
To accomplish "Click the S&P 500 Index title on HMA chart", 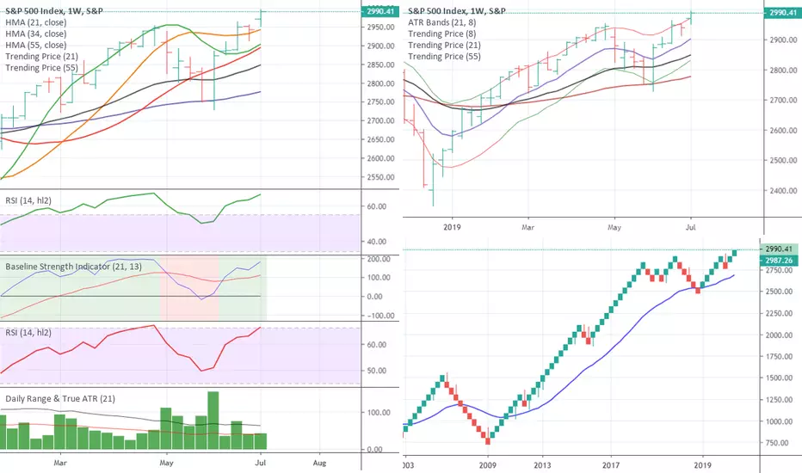I will pos(53,10).
